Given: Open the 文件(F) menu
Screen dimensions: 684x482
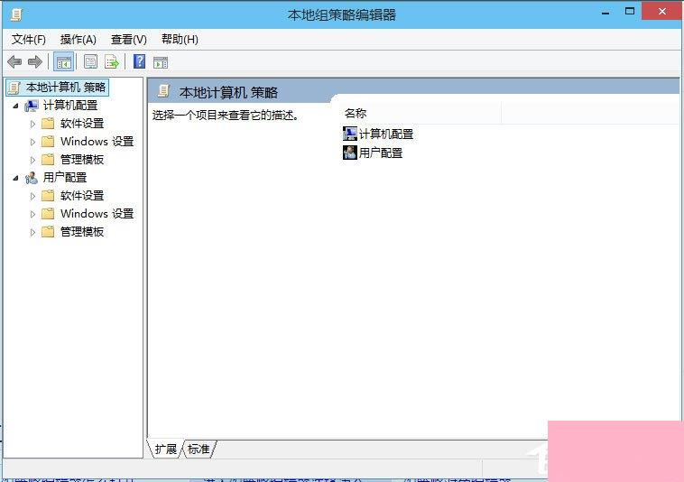Looking at the screenshot, I should [x=28, y=40].
